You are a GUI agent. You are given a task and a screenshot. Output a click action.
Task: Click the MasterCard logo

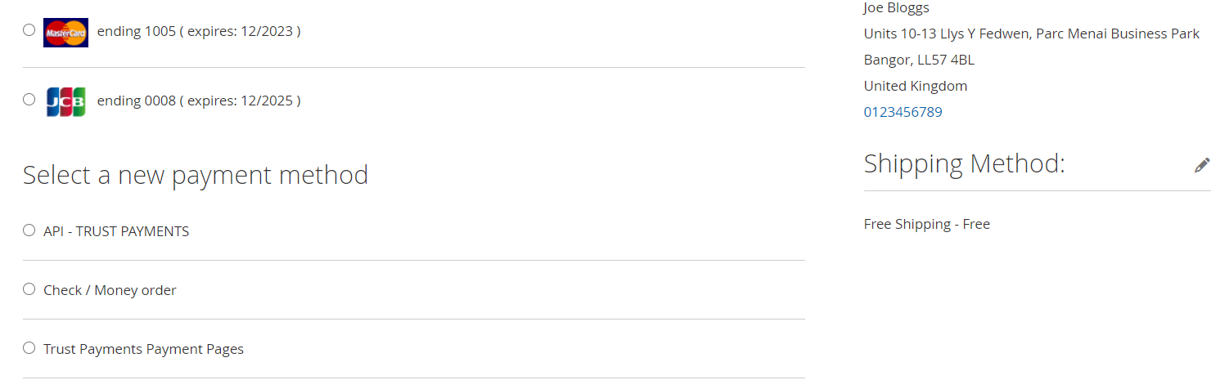tap(65, 32)
